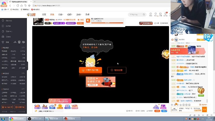Bookmark this page with the star icon
This screenshot has height=121, width=215.
(x=29, y=6)
